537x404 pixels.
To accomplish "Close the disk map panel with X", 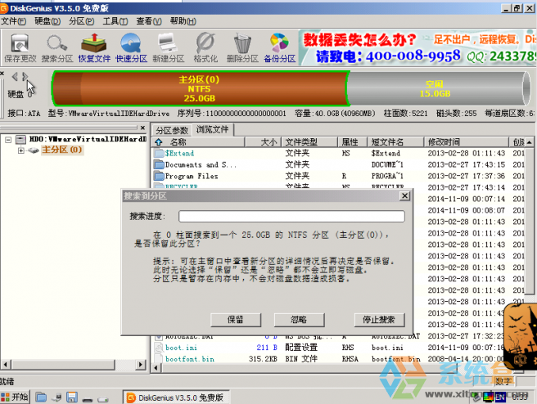I will (x=2, y=74).
